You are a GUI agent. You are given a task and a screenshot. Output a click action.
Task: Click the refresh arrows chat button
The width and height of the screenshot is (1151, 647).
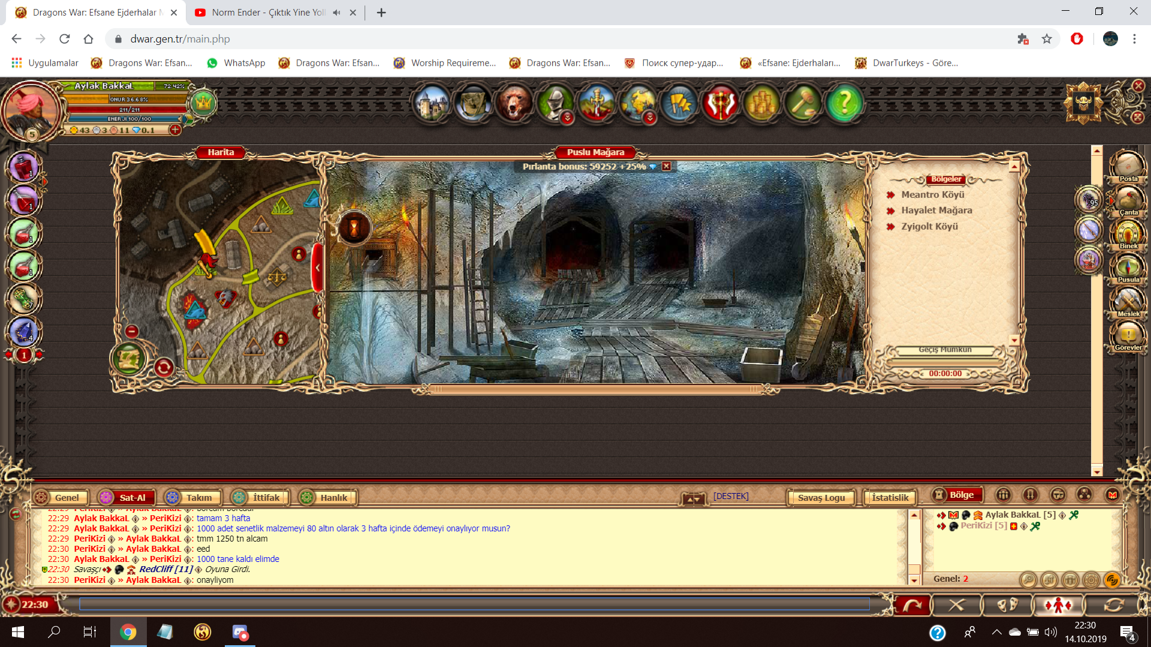1114,605
